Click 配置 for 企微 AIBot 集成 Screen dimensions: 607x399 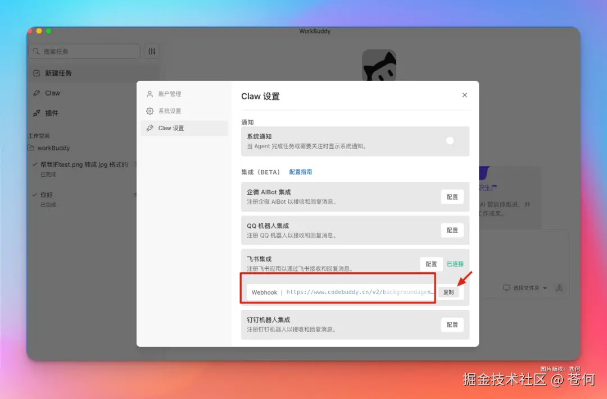452,196
